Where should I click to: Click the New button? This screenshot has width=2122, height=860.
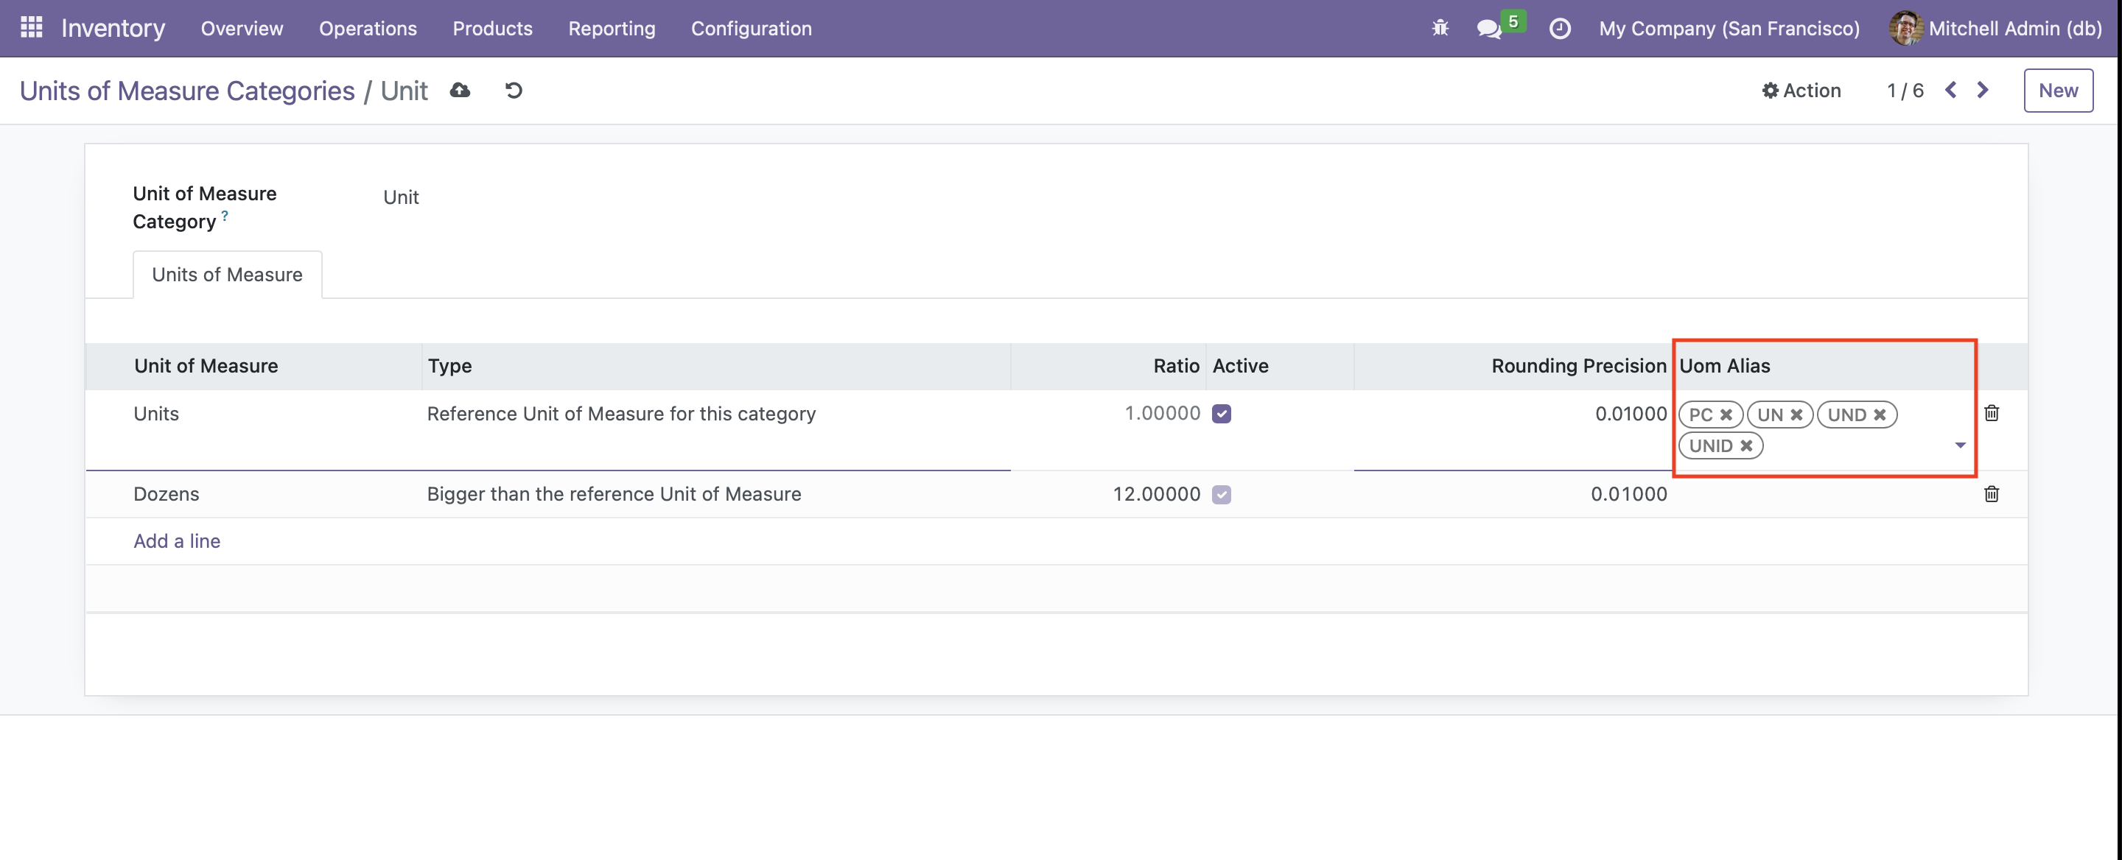point(2057,91)
